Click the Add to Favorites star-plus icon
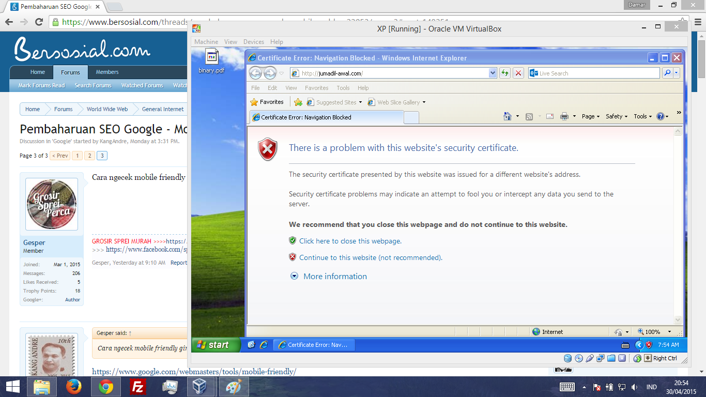The image size is (706, 397). (x=298, y=102)
